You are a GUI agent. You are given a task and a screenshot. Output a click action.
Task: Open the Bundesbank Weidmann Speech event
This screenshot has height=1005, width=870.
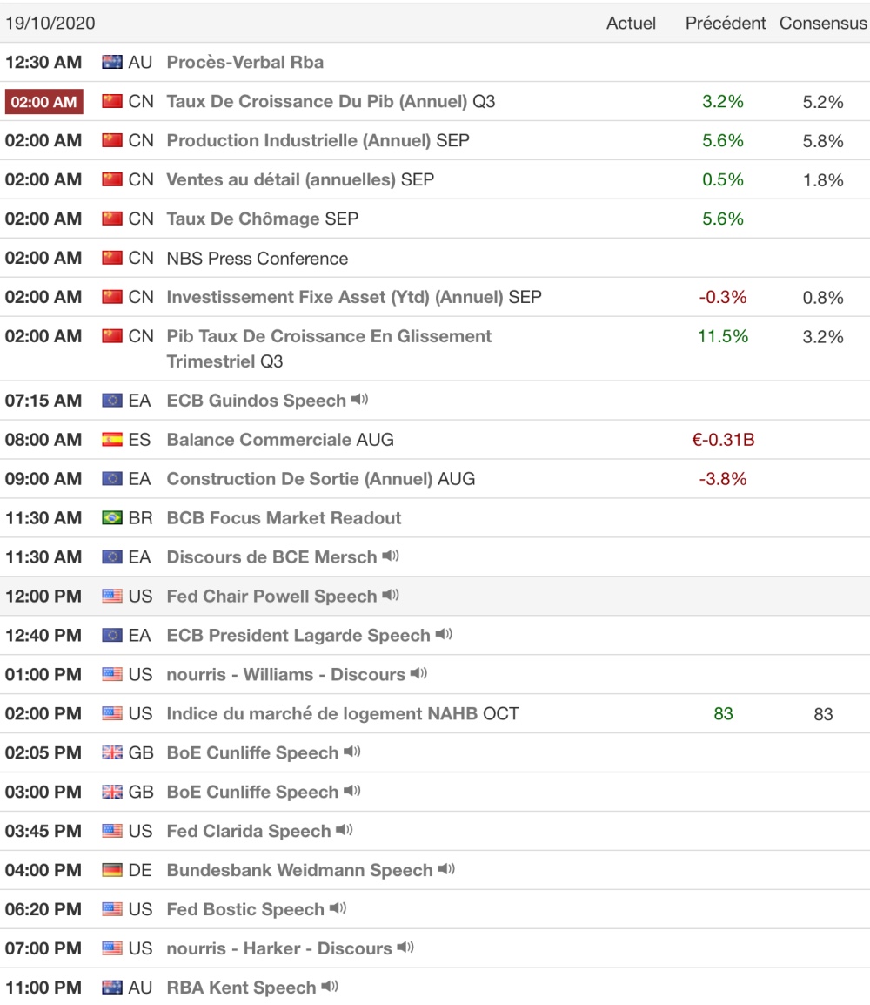[299, 870]
